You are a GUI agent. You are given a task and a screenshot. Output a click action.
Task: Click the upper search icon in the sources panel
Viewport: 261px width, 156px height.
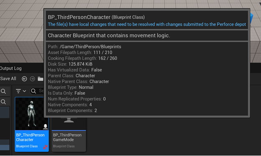(3, 91)
